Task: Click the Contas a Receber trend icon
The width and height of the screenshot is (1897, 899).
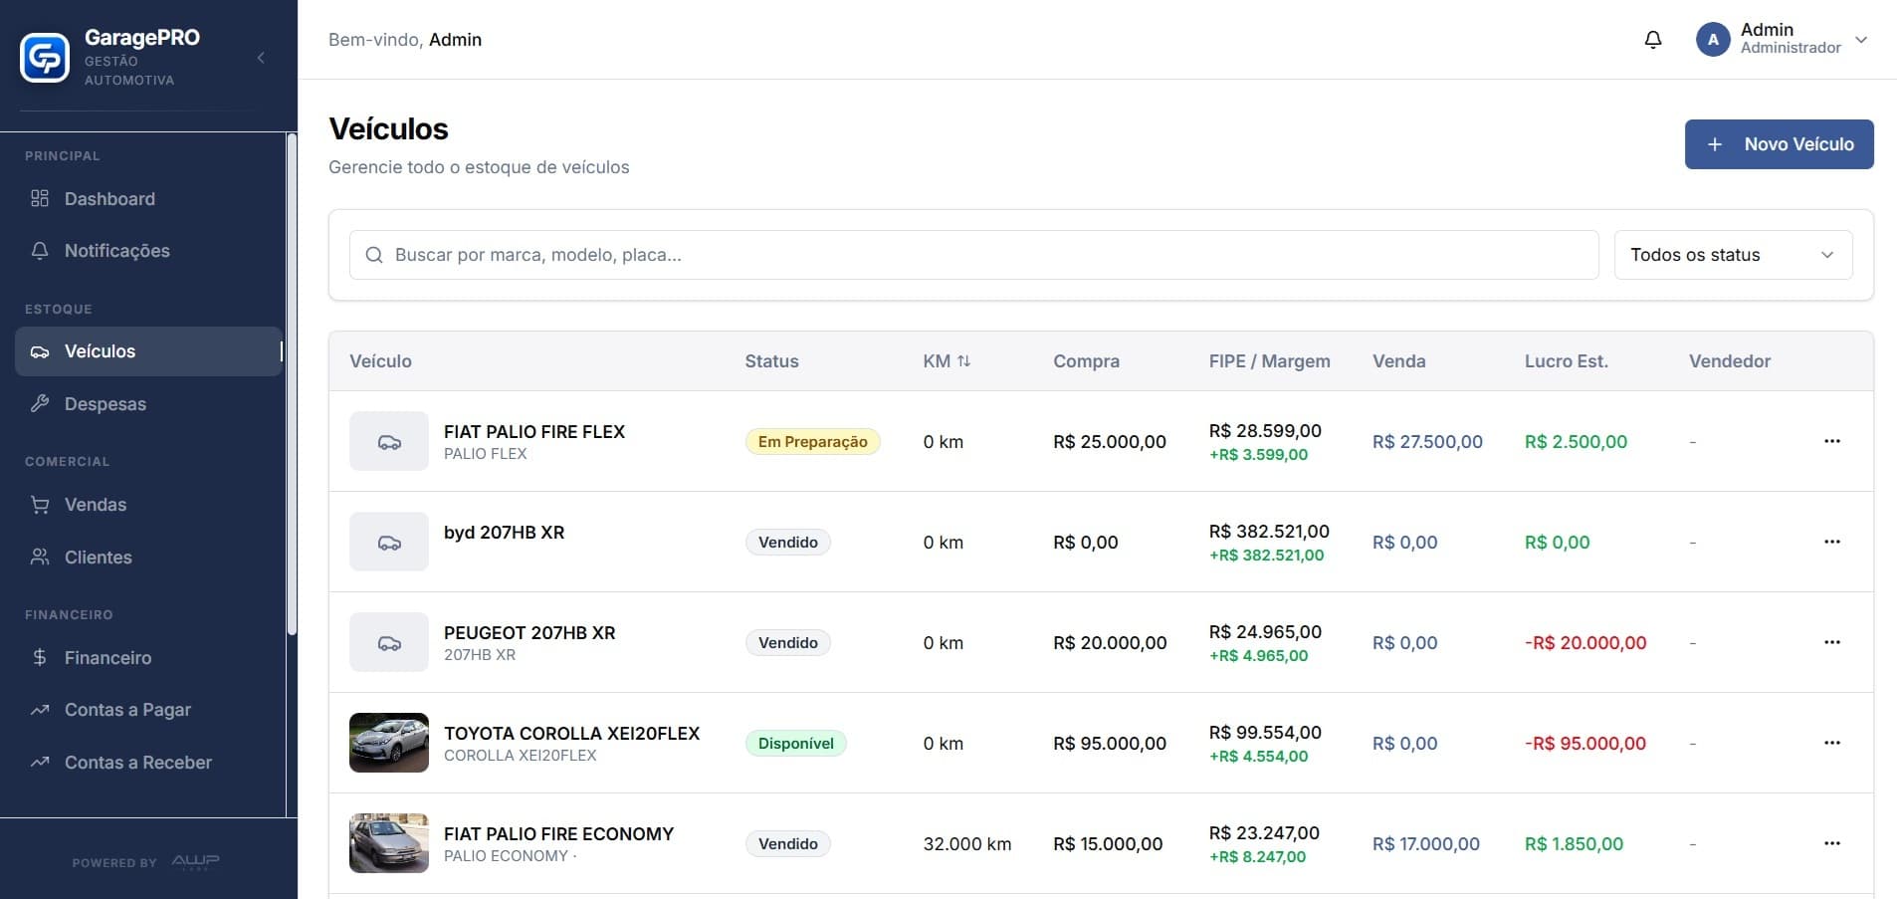Action: coord(40,763)
